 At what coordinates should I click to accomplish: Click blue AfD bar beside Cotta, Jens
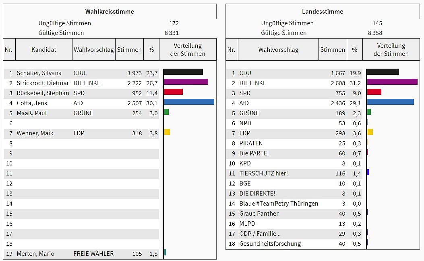click(189, 102)
